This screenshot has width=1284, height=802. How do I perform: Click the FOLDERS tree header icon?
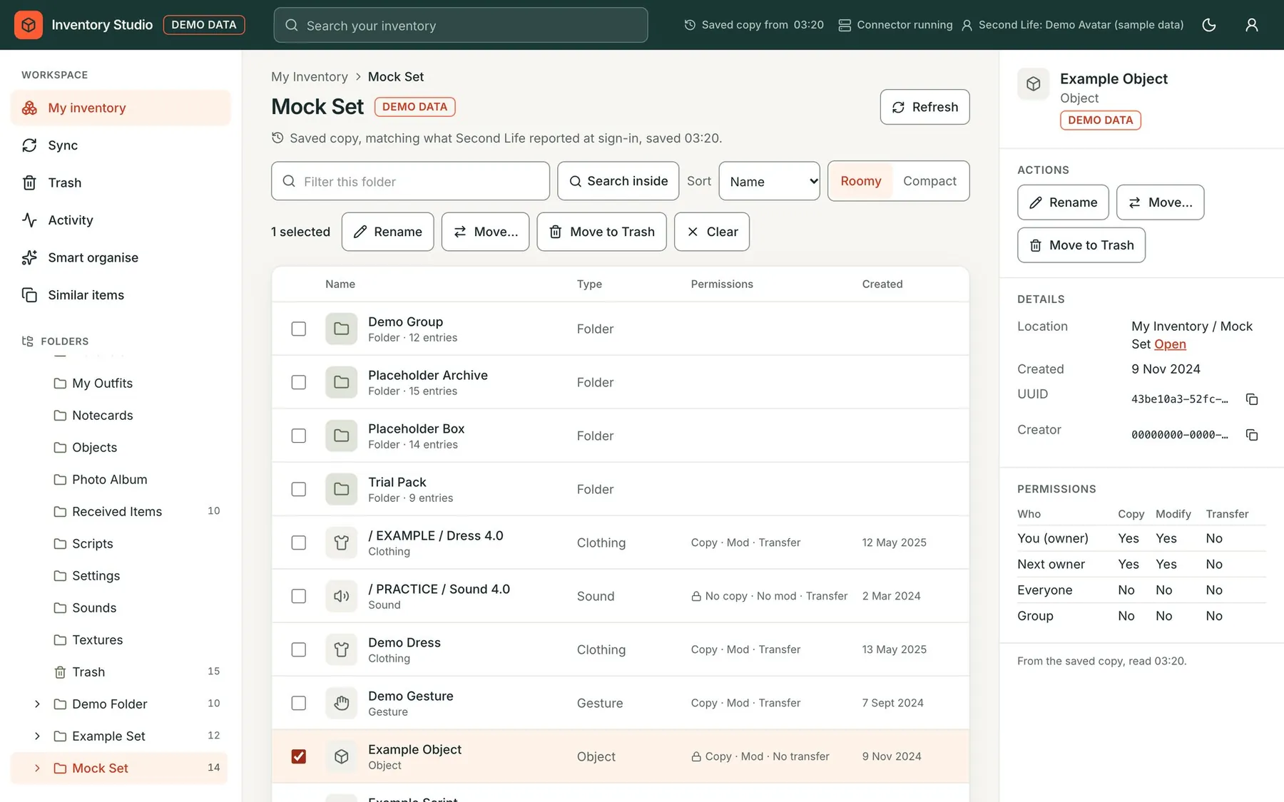28,341
